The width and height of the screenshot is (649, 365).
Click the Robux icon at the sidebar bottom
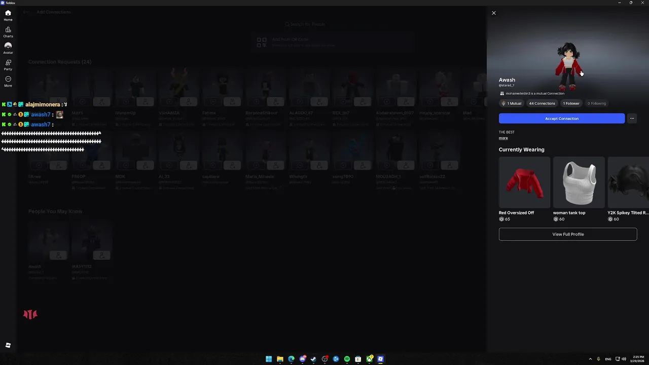tap(8, 345)
